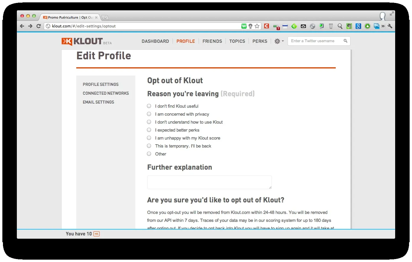This screenshot has height=262, width=412.
Task: Open the Evernote elephant extension
Action: pos(349,26)
